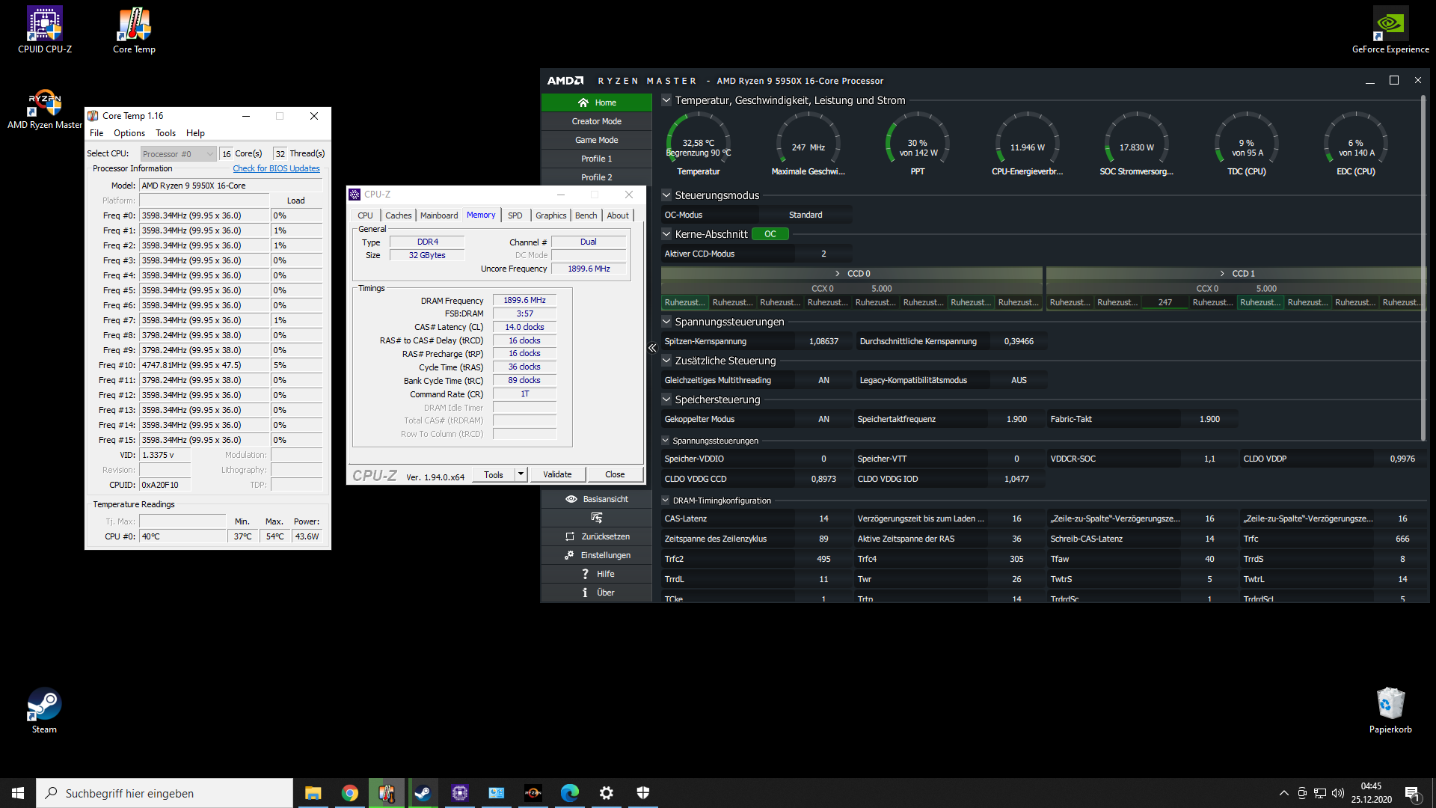Click the Zurücksetzen reset icon
The height and width of the screenshot is (808, 1436).
(570, 536)
